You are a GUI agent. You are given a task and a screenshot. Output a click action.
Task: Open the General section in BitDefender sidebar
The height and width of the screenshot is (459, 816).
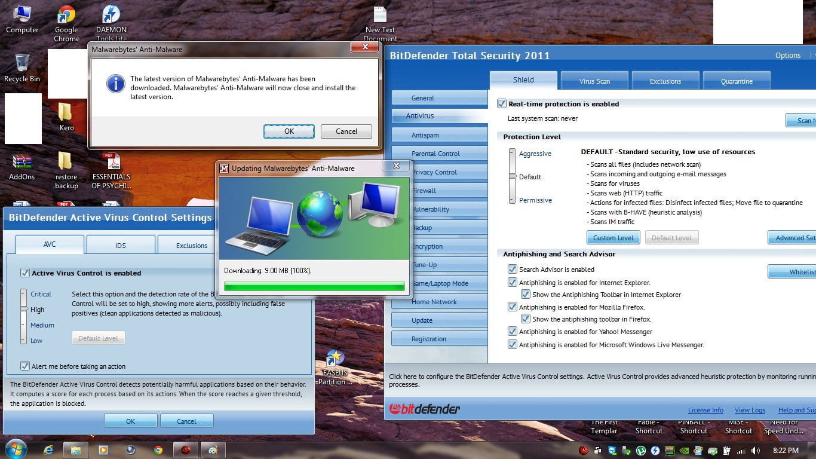point(440,98)
